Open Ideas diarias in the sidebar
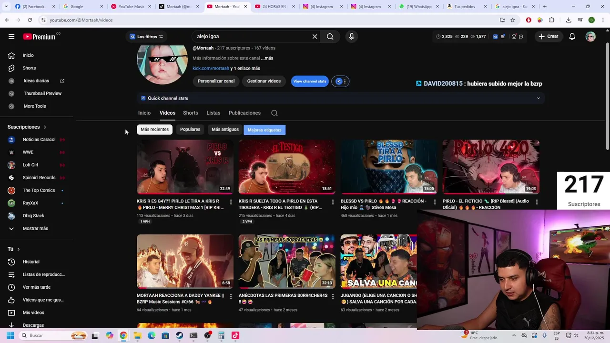 click(x=37, y=81)
